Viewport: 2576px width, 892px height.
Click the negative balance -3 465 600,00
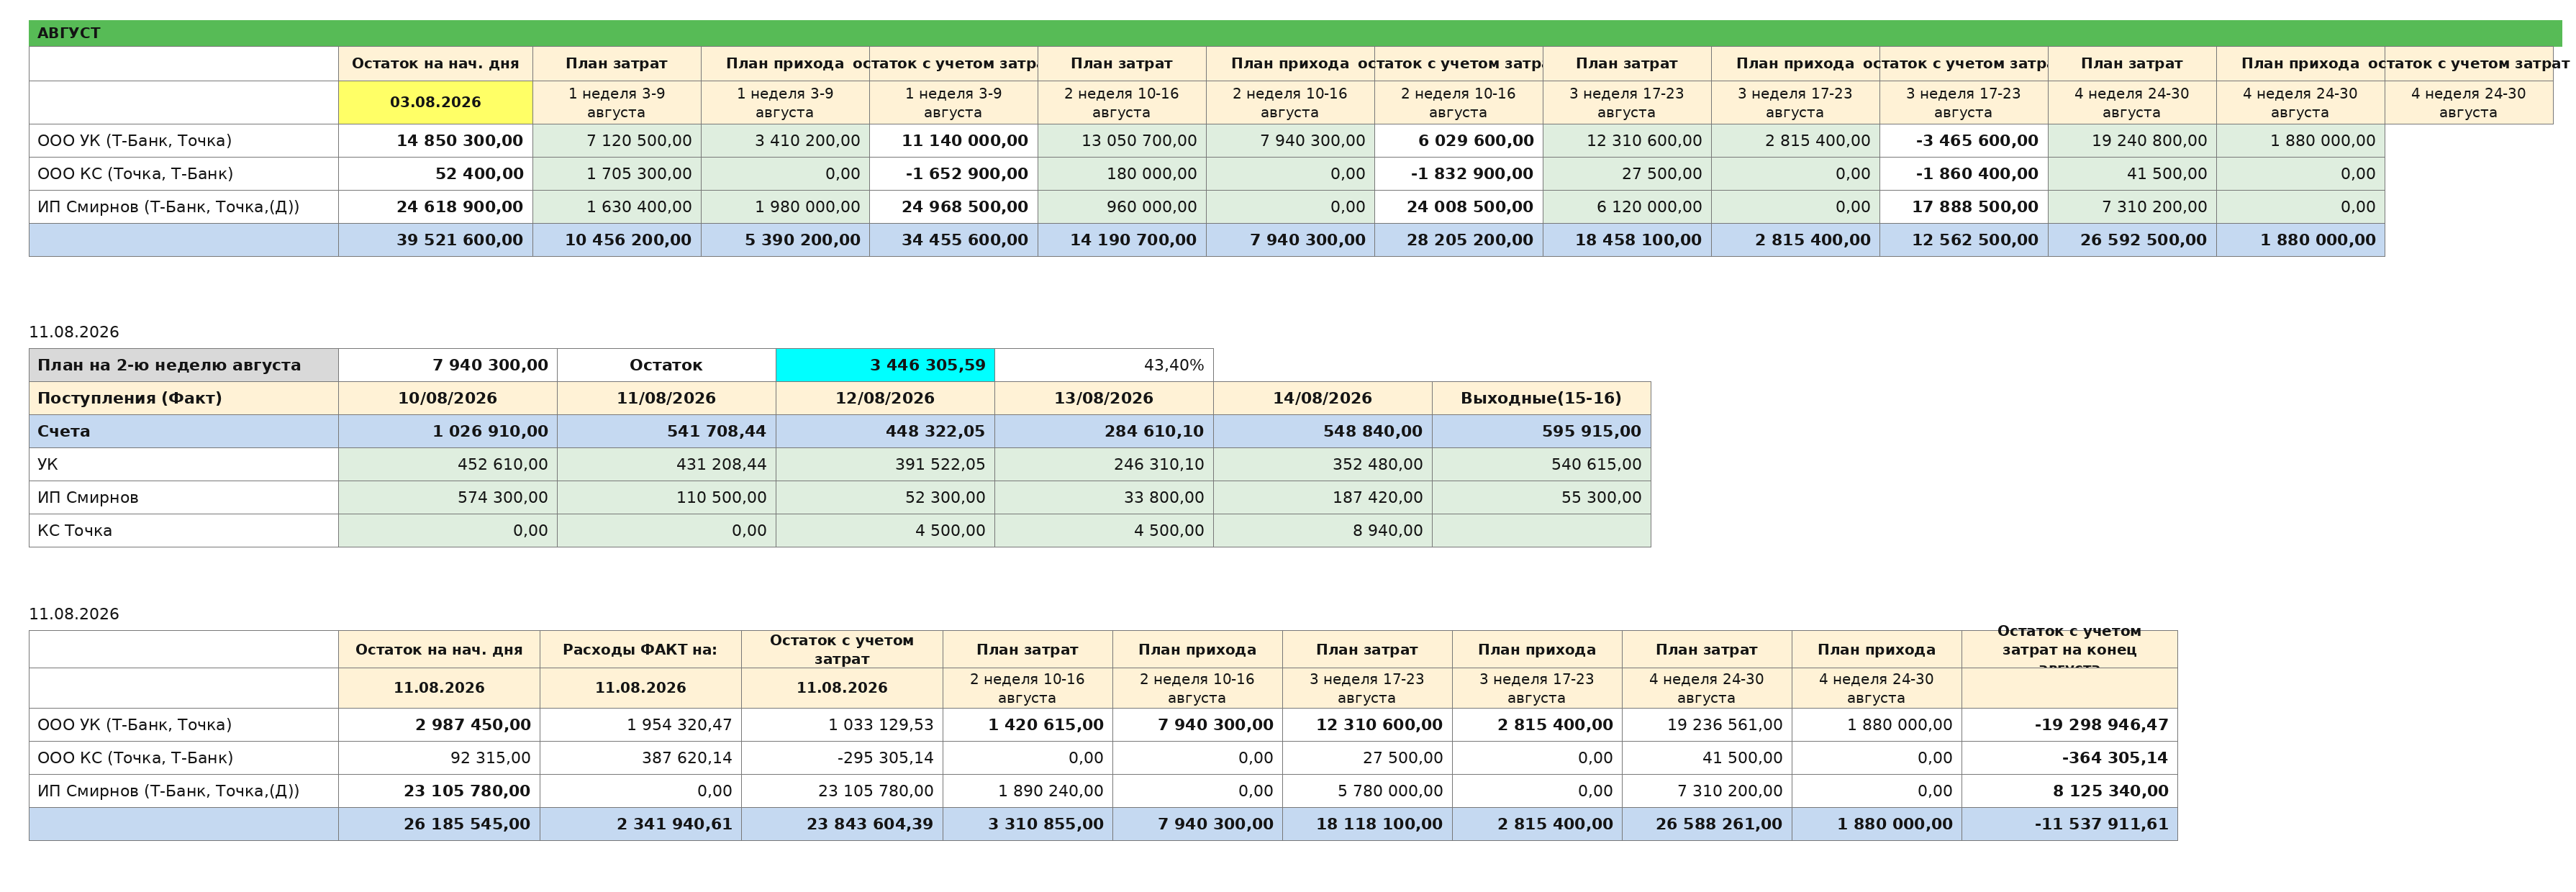pyautogui.click(x=1964, y=141)
